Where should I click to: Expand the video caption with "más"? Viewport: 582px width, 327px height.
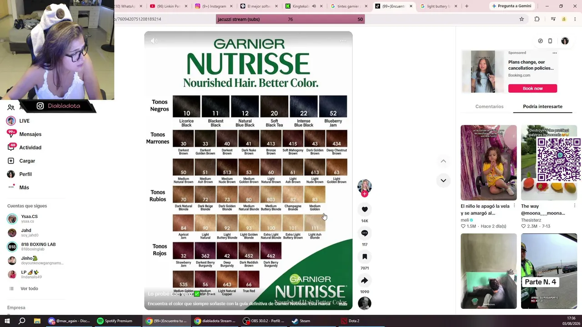tap(343, 303)
